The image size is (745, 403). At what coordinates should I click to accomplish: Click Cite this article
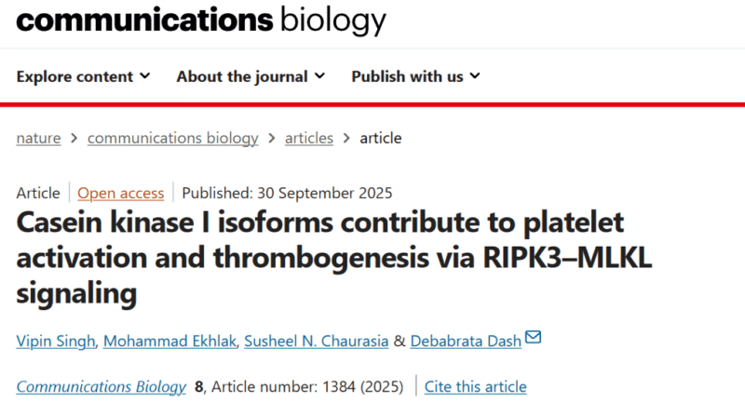pos(475,386)
